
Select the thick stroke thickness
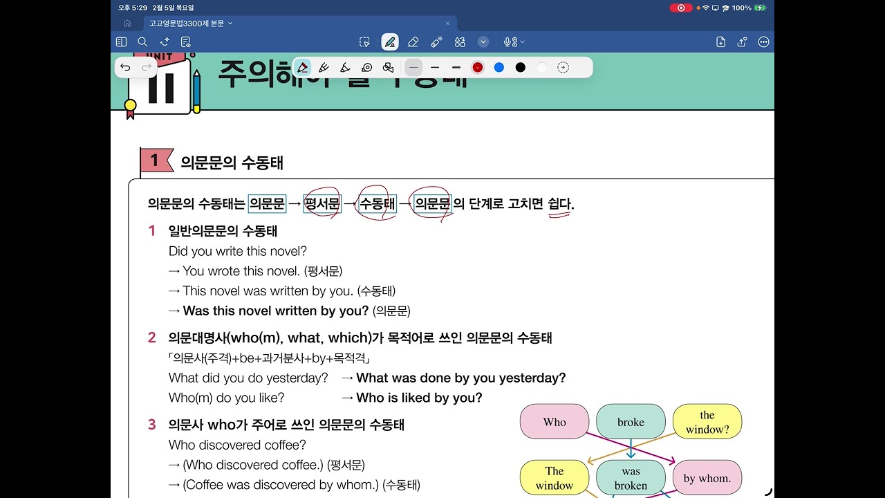[456, 67]
